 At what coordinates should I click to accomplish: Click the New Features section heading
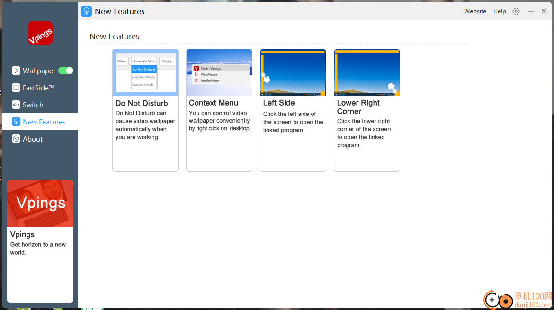115,36
